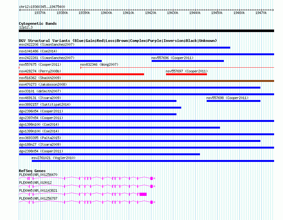The height and width of the screenshot is (220, 283).
Task: Click the chr12:19360345..19475400 coordinates text
Action: pyautogui.click(x=42, y=7)
